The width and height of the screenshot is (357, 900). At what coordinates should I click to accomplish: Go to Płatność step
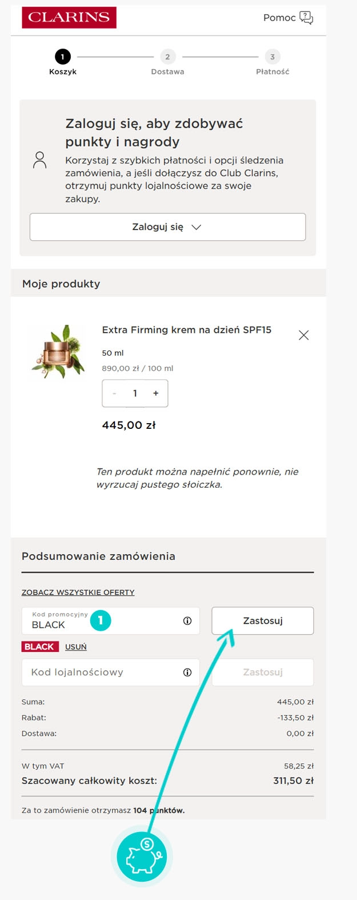[272, 57]
